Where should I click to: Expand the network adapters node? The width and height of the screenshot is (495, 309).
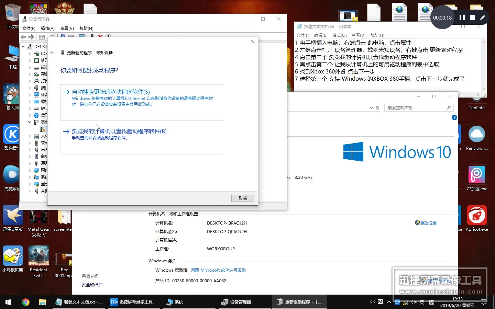tap(30, 170)
